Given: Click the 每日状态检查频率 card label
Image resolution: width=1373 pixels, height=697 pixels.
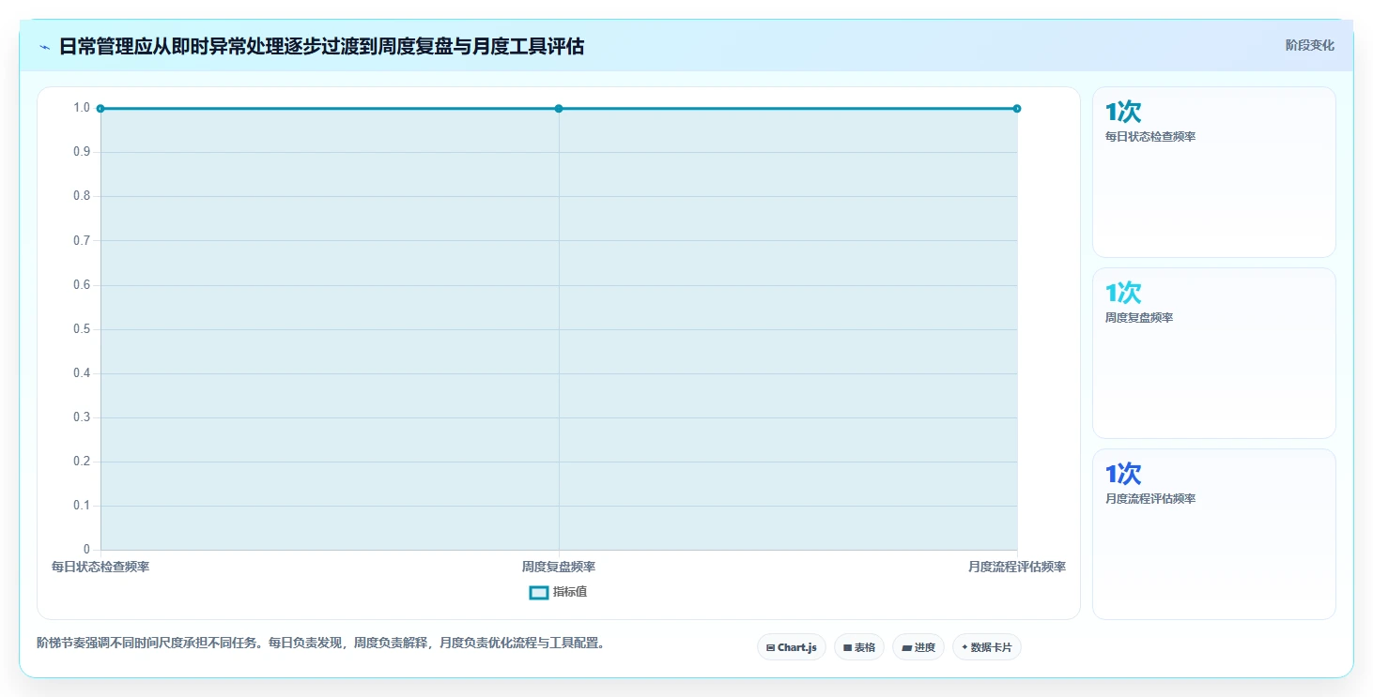Looking at the screenshot, I should (1150, 137).
